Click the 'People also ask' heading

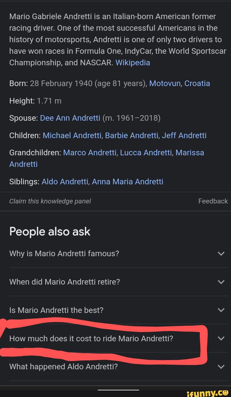(50, 231)
